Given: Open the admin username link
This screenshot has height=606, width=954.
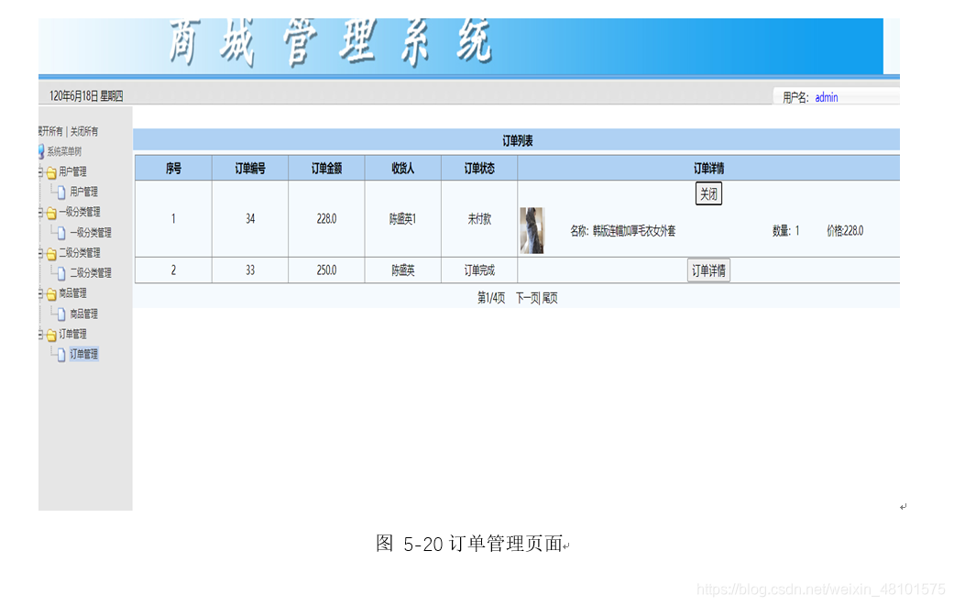Looking at the screenshot, I should pyautogui.click(x=826, y=94).
